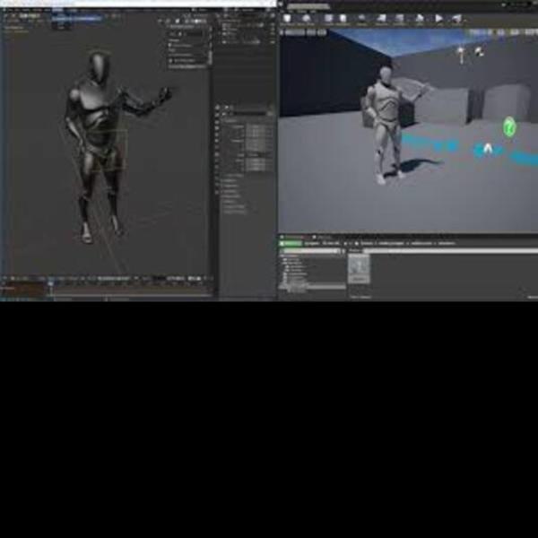Click the current frame marker in Blender timeline
538x538 pixels.
tap(51, 283)
